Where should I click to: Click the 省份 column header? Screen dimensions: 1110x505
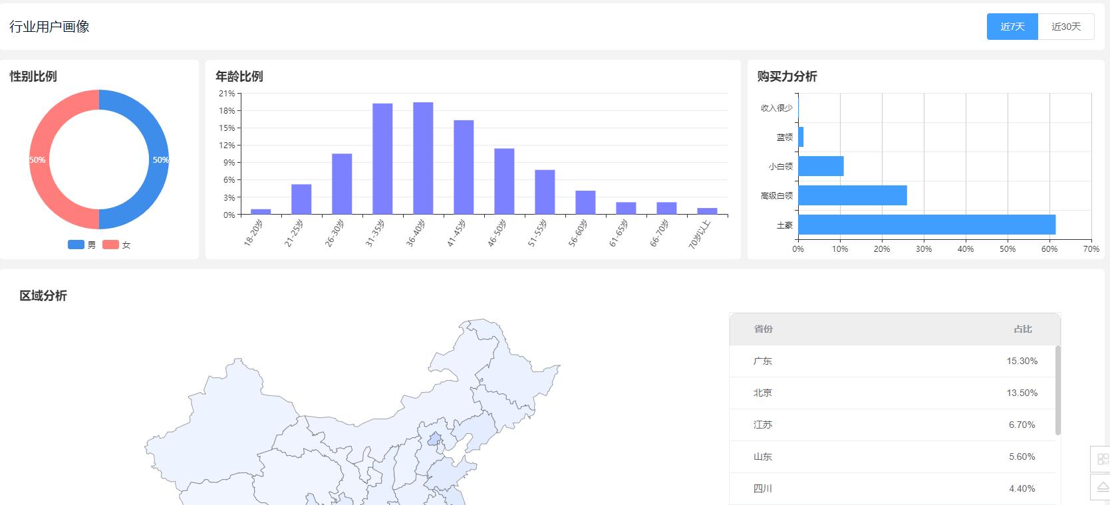click(763, 329)
